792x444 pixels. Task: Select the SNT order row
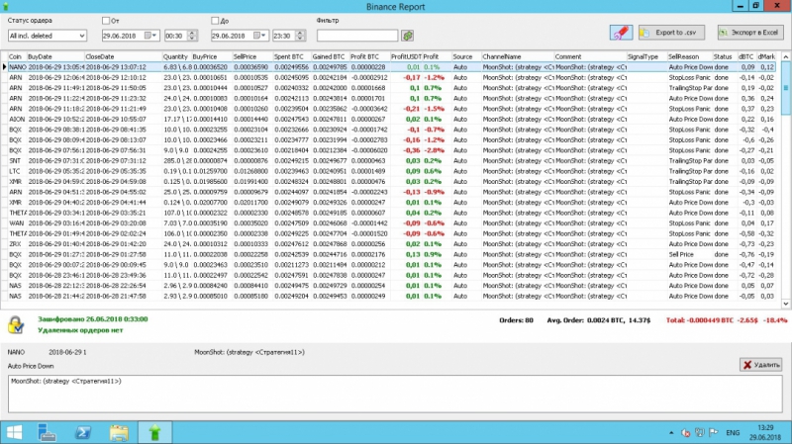pyautogui.click(x=391, y=160)
